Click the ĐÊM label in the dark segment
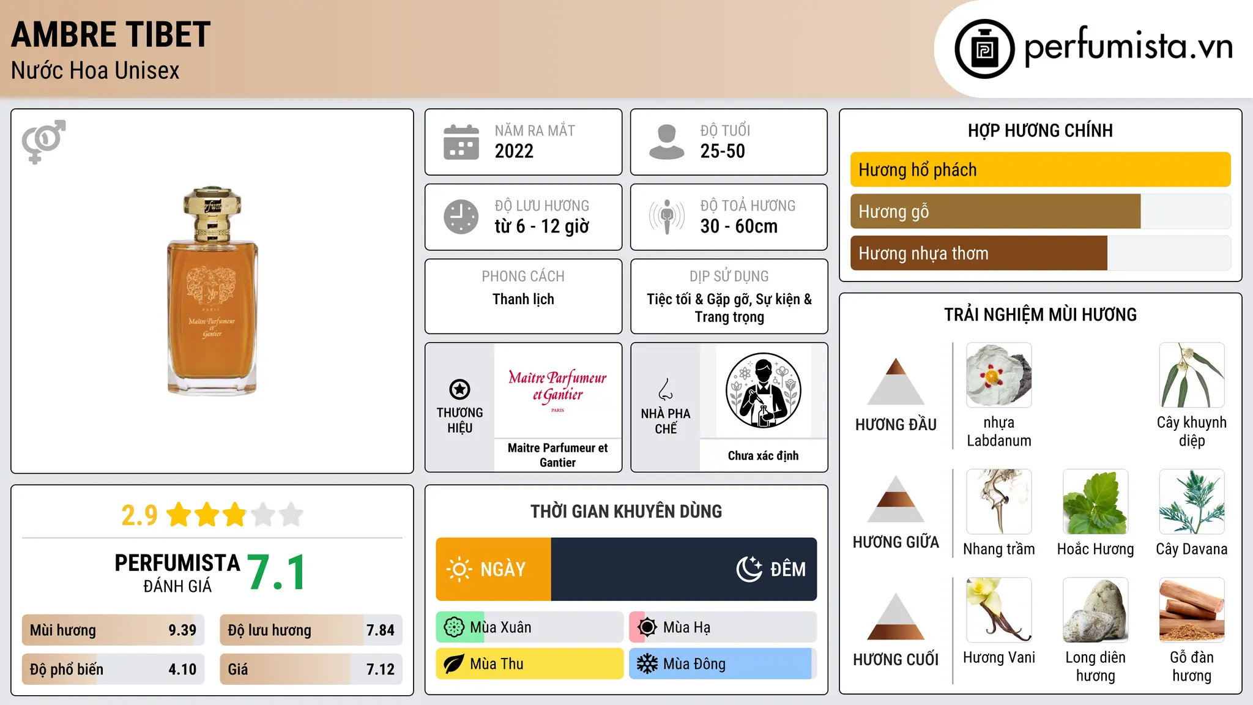 click(x=788, y=569)
